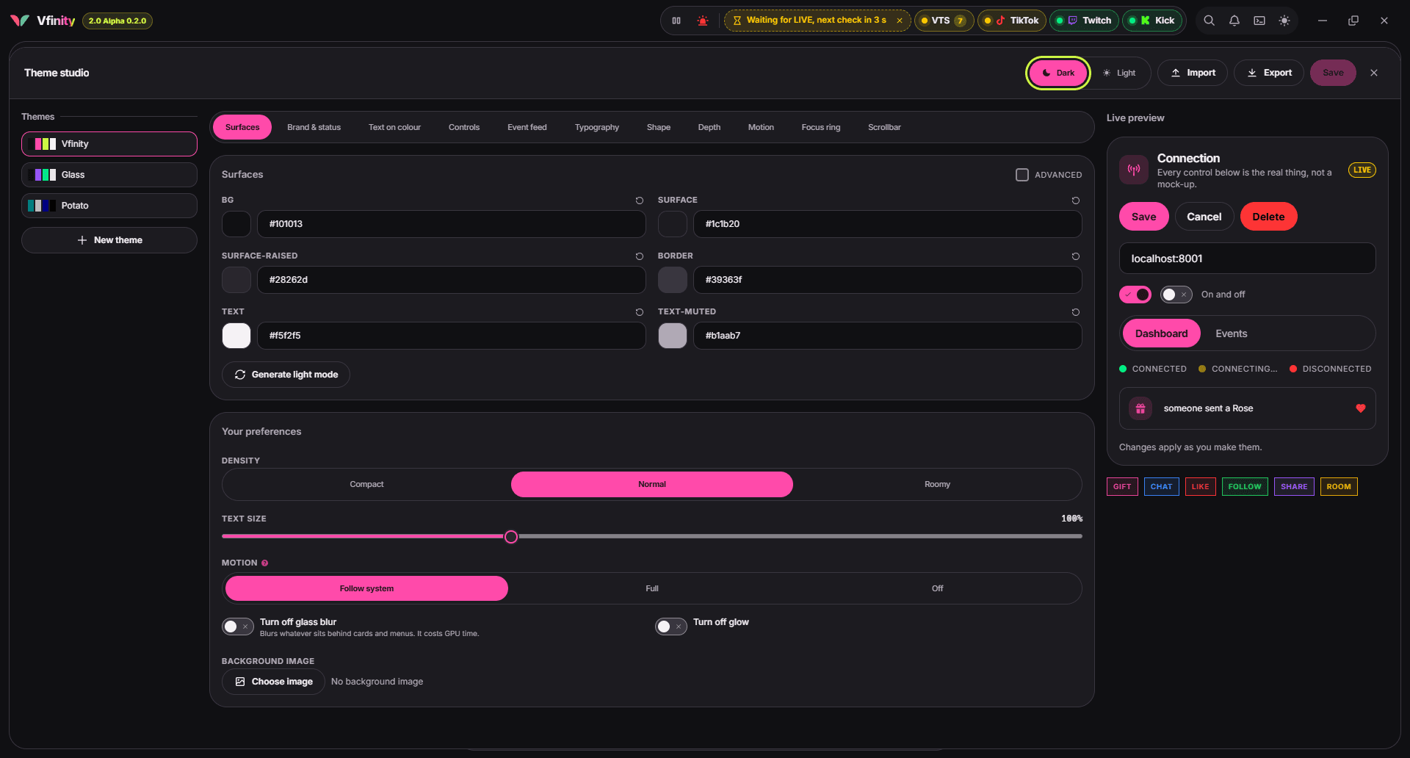This screenshot has height=758, width=1410.
Task: Open the search icon in the top bar
Action: click(1209, 21)
